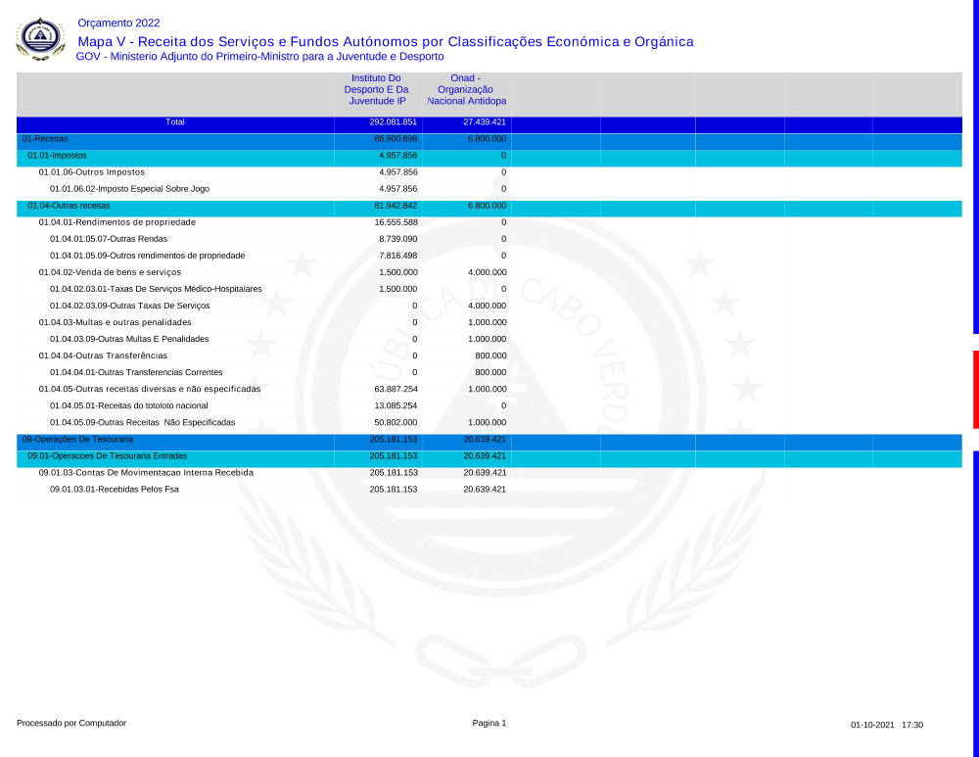Screen dimensions: 979x757
Task: Select the '09-Operações De Tesouraria' row
Action: [77, 440]
